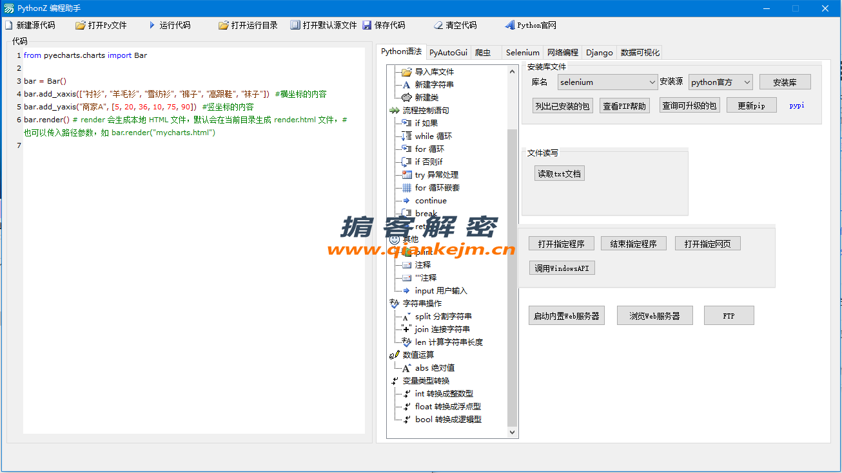Insert the if 否则if snippet
The height and width of the screenshot is (473, 842).
[429, 162]
